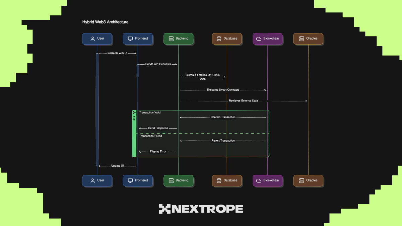Screen dimensions: 402x226
Task: Click the server icon in the top Oracles box
Action: (x=301, y=39)
